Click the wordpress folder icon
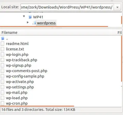Viewport: 123px width, 115px height. 34,23
